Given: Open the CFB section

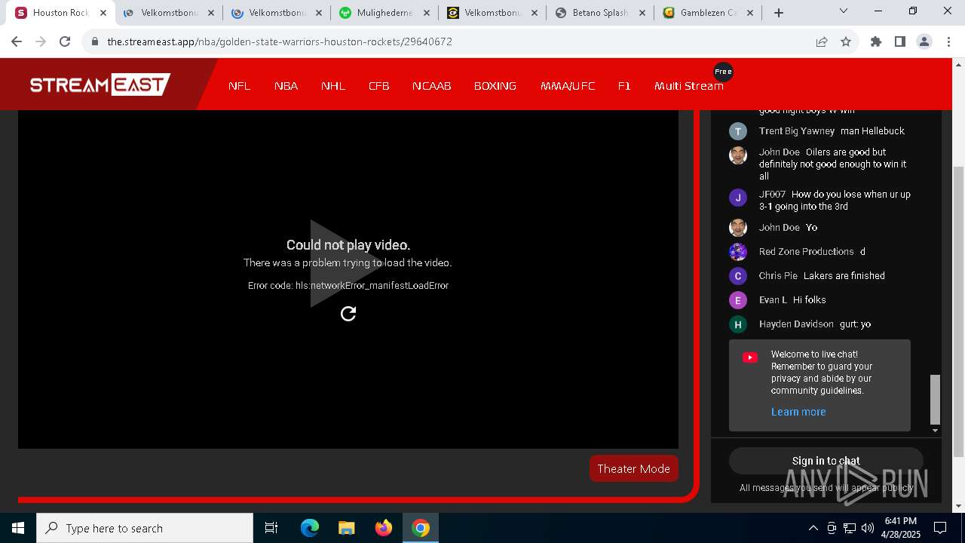Looking at the screenshot, I should (x=379, y=86).
